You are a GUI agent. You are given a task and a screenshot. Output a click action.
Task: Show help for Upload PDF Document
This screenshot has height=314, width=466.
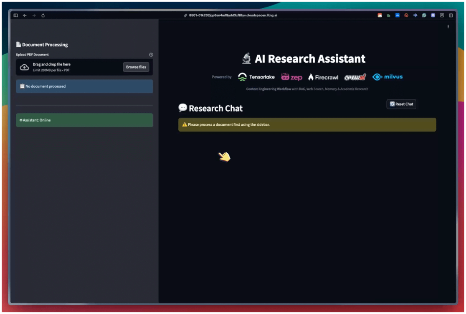[x=151, y=55]
